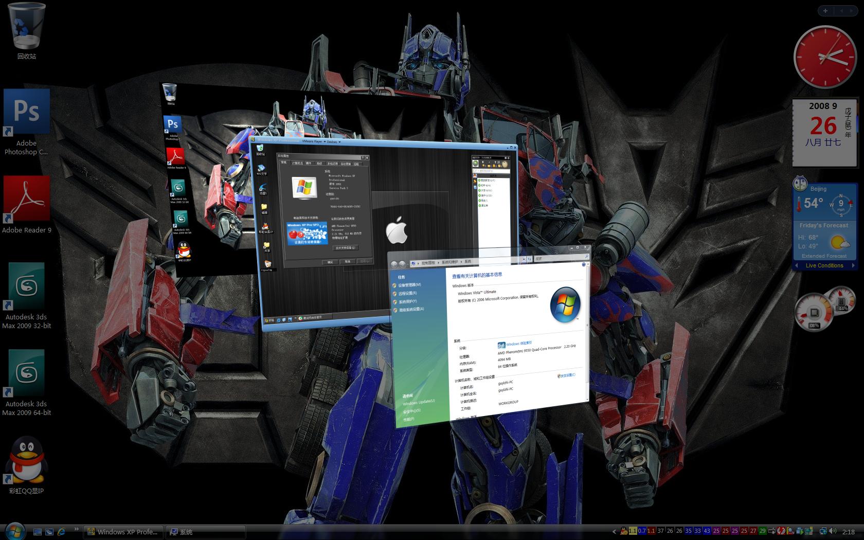Add a gadget with sidebar plus button
Screen dimensions: 864x540
(825, 10)
